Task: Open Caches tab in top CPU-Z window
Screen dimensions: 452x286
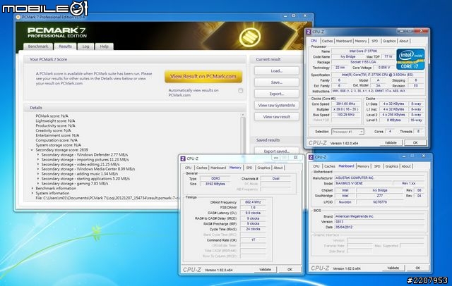Action: point(327,41)
